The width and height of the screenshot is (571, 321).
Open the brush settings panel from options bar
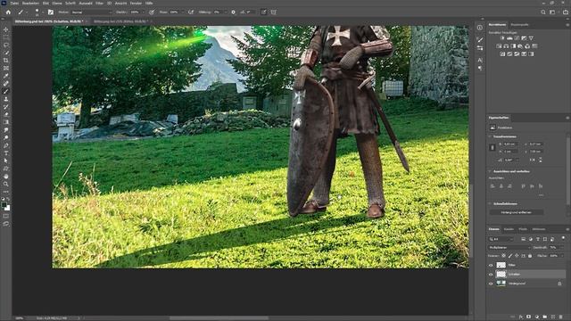pos(51,12)
